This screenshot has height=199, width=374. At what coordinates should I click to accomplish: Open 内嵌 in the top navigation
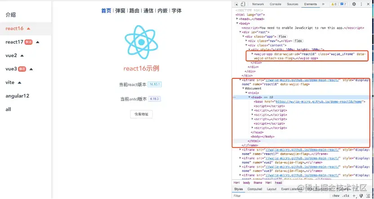click(x=162, y=11)
